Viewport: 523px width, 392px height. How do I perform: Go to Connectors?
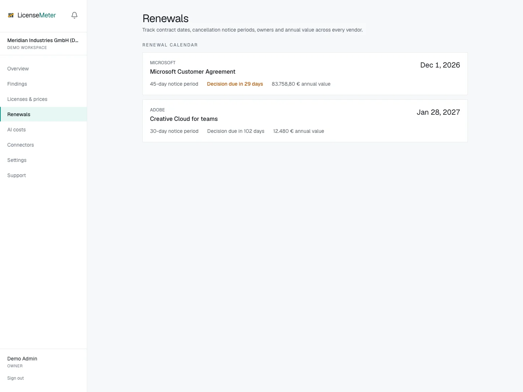pyautogui.click(x=44, y=145)
